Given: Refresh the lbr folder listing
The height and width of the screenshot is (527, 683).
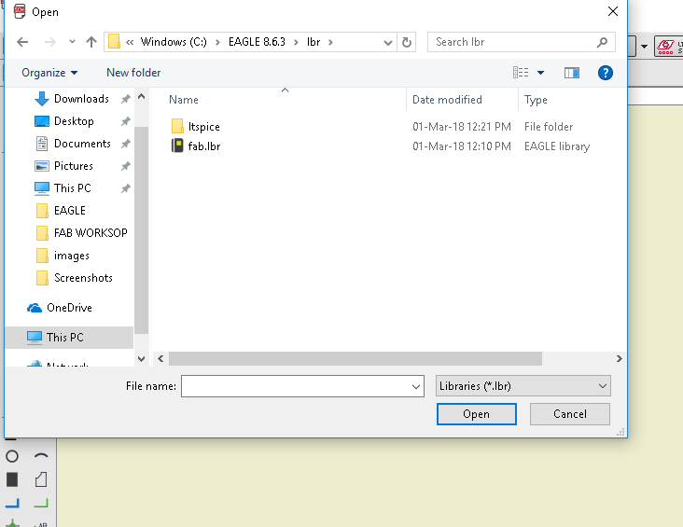Looking at the screenshot, I should (407, 42).
